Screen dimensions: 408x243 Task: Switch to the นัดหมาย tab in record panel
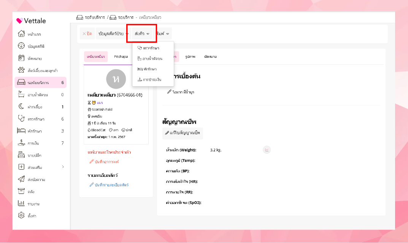210,57
